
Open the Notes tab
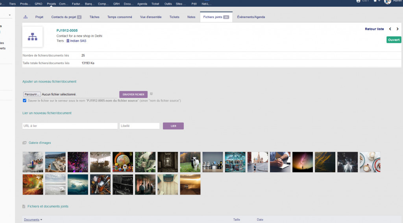point(191,17)
